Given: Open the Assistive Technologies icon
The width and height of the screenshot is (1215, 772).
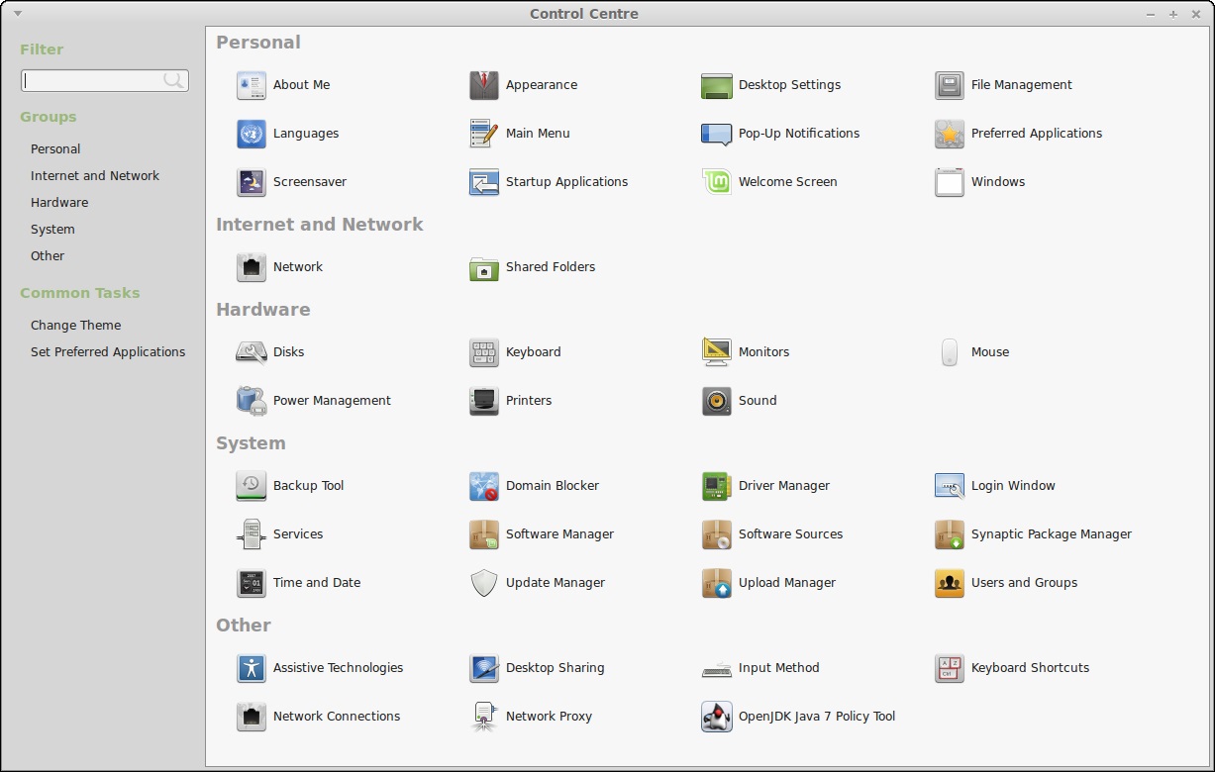Looking at the screenshot, I should coord(252,668).
